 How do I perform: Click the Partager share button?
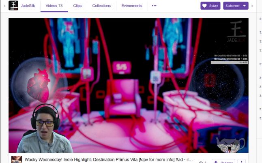pos(223,161)
